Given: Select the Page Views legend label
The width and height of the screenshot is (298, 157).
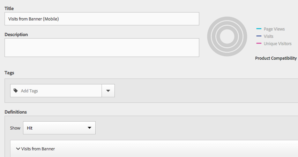Looking at the screenshot, I should [274, 29].
